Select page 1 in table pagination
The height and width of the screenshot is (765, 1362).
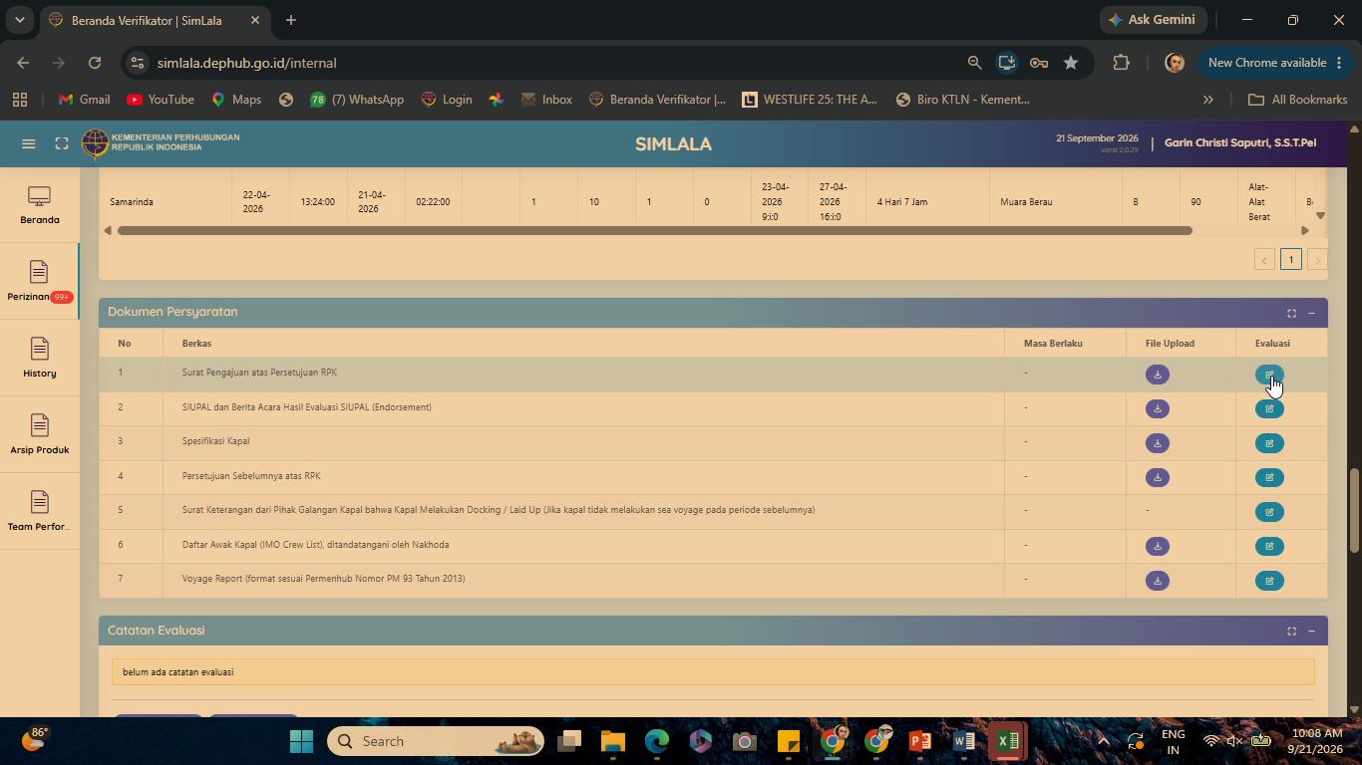(1290, 259)
